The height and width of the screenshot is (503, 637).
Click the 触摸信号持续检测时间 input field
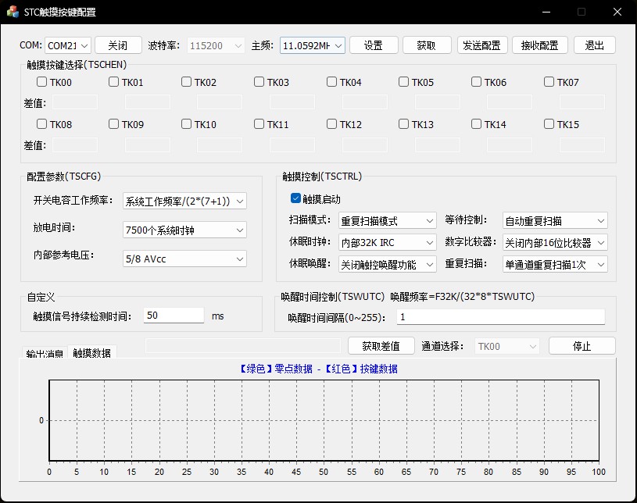(x=174, y=316)
